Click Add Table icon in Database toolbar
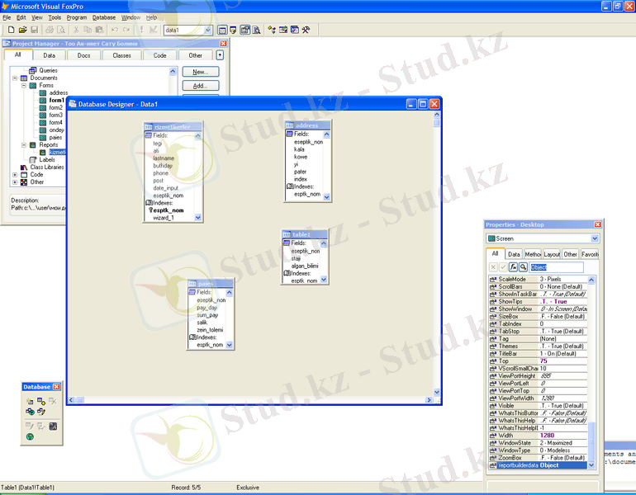The image size is (636, 495). [41, 401]
